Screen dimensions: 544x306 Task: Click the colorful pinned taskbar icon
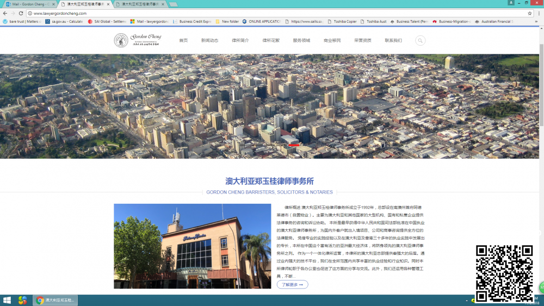22,300
